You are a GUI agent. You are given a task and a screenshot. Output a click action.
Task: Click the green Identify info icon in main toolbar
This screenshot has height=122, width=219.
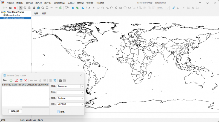[60, 8]
